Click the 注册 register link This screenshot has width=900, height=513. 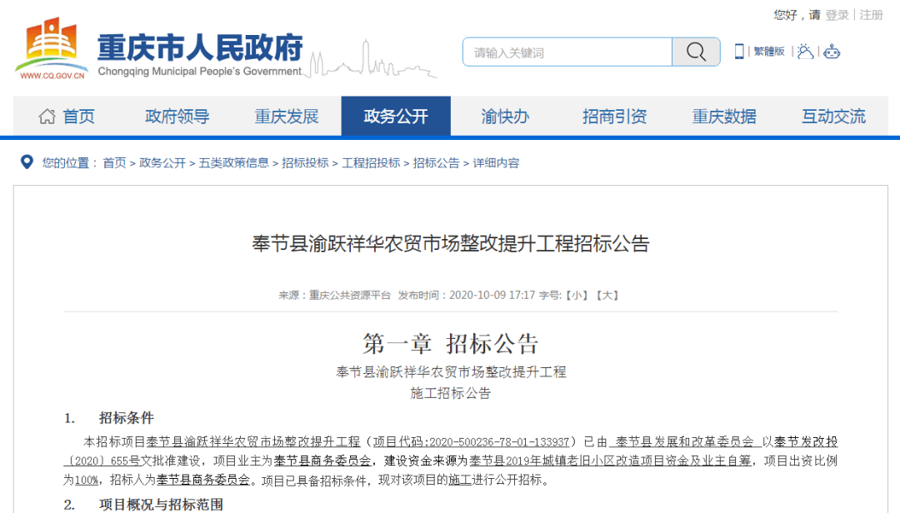(872, 15)
